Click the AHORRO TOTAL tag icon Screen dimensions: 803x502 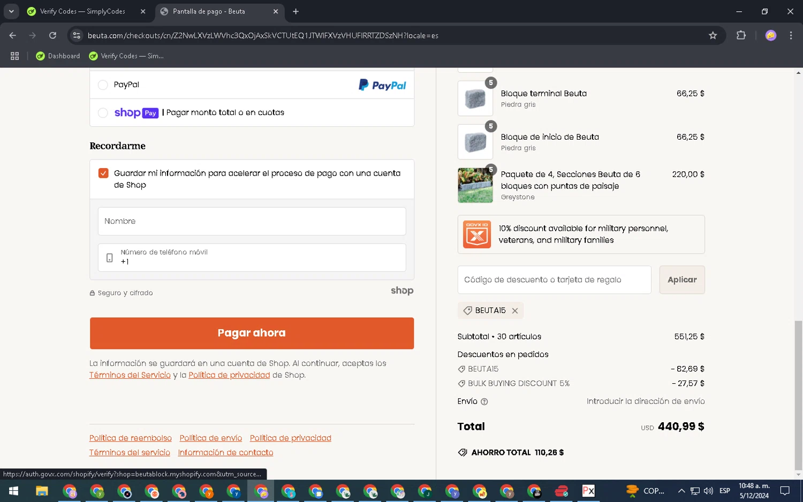(463, 453)
